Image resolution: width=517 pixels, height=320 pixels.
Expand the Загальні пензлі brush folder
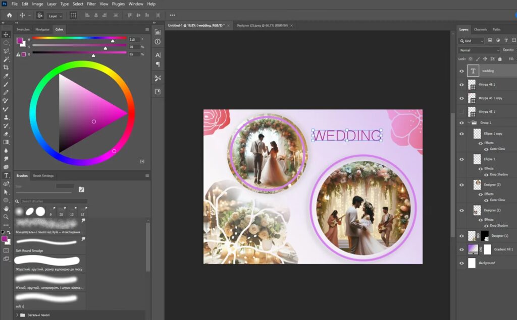point(17,315)
